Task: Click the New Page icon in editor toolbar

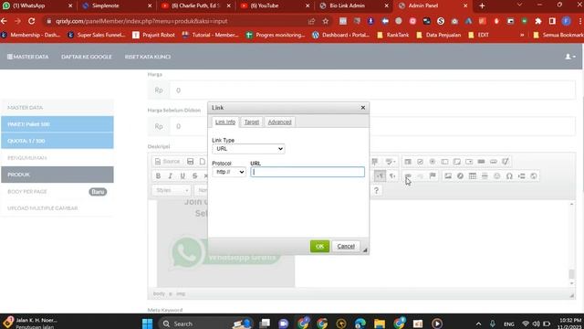Action: coord(203,162)
